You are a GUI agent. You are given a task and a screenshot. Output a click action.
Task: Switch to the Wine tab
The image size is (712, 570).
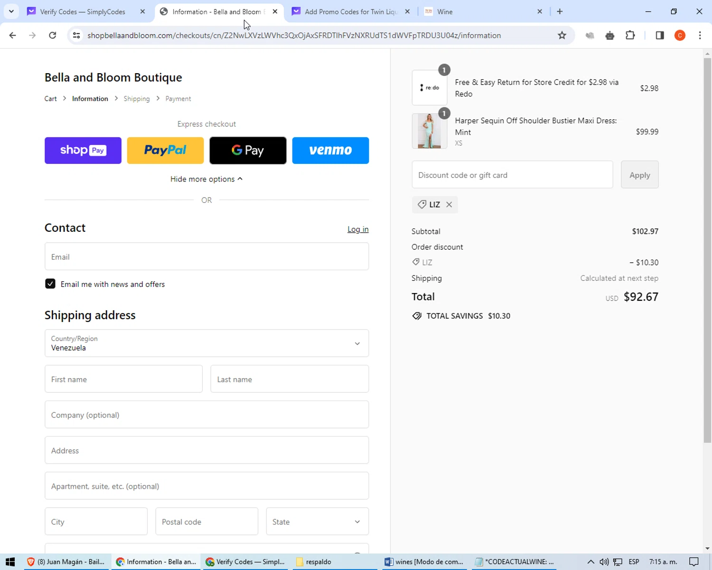pos(484,11)
